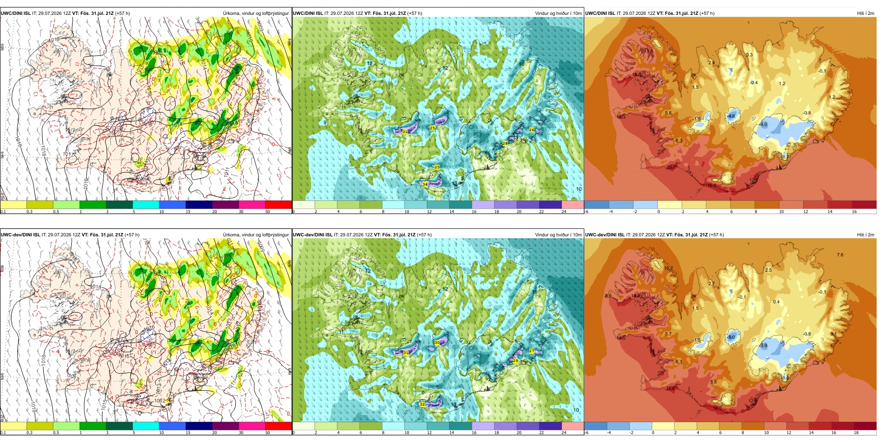The width and height of the screenshot is (885, 442).
Task: Click the pale yellow 0 swatch in bottom temperature legend
Action: click(663, 426)
